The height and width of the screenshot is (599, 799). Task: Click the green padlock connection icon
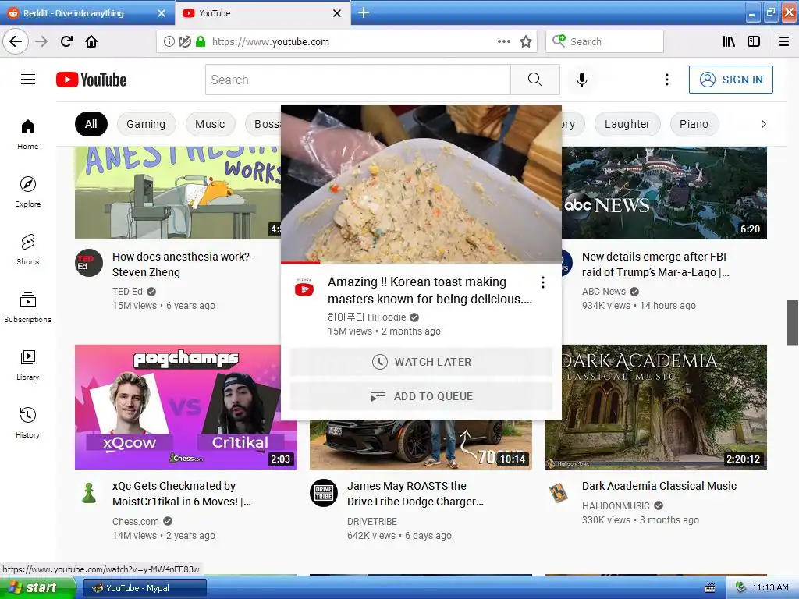coord(201,42)
